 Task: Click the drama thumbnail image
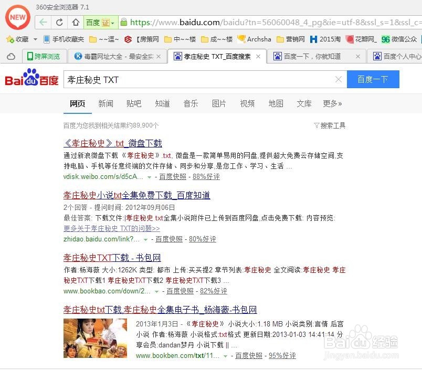(x=96, y=338)
